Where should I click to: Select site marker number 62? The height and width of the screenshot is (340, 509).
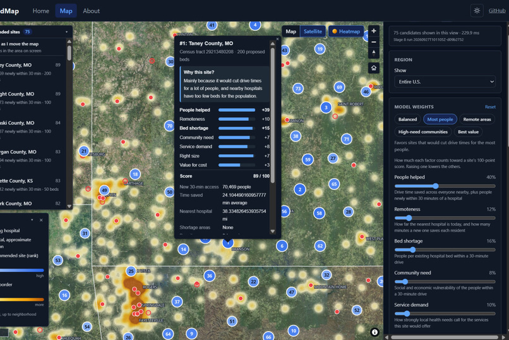[x=320, y=246]
